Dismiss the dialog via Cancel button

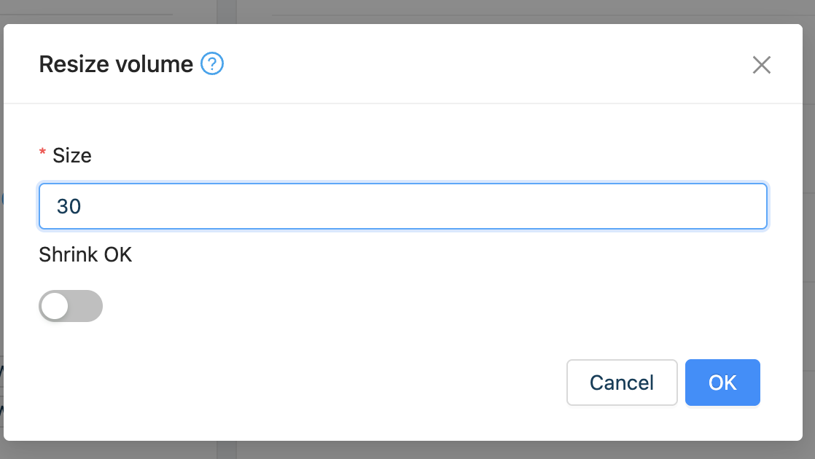click(x=622, y=382)
